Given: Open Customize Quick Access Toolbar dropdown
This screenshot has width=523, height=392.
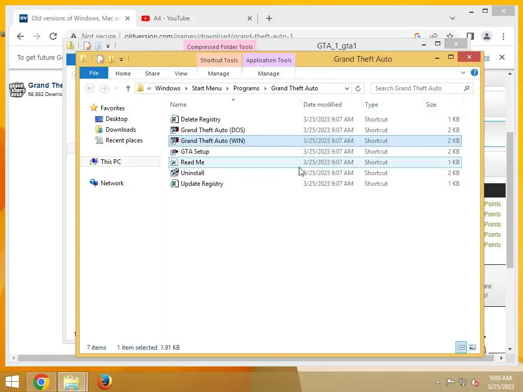Looking at the screenshot, I should (x=121, y=60).
